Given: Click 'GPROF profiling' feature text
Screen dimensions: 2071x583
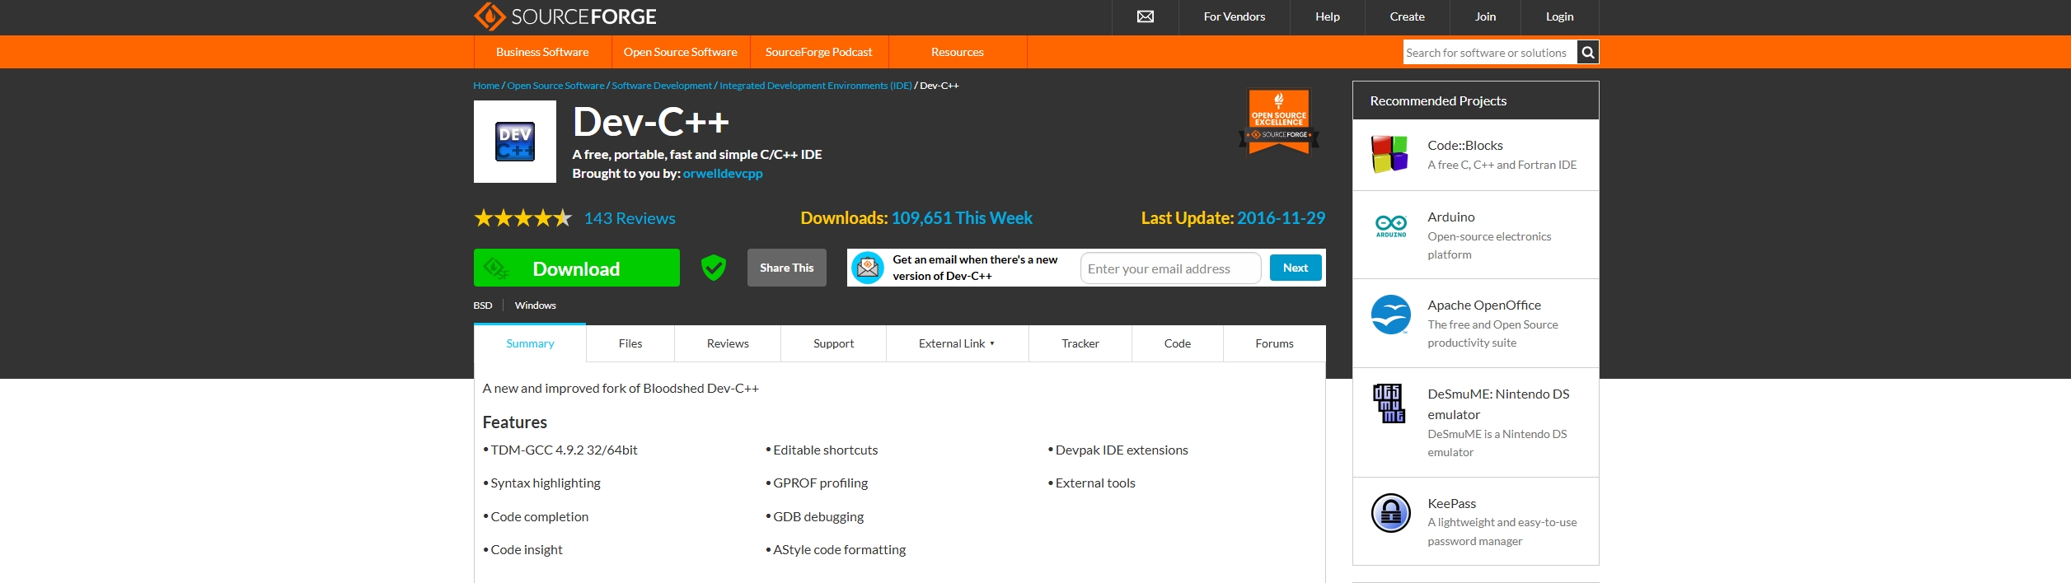Looking at the screenshot, I should (820, 483).
